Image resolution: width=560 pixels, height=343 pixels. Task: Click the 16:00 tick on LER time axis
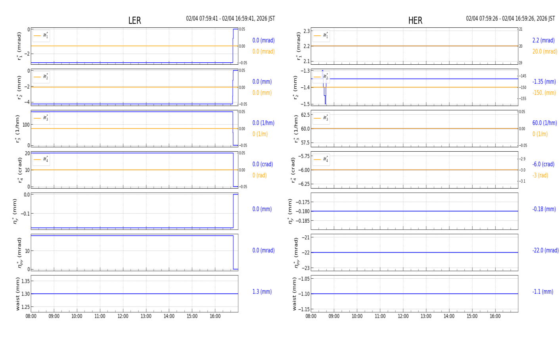click(x=215, y=316)
